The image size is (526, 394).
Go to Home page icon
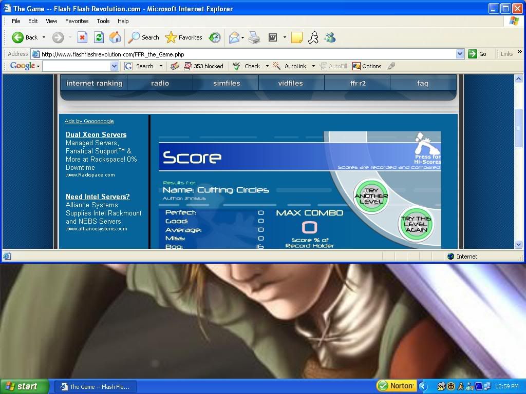(115, 37)
